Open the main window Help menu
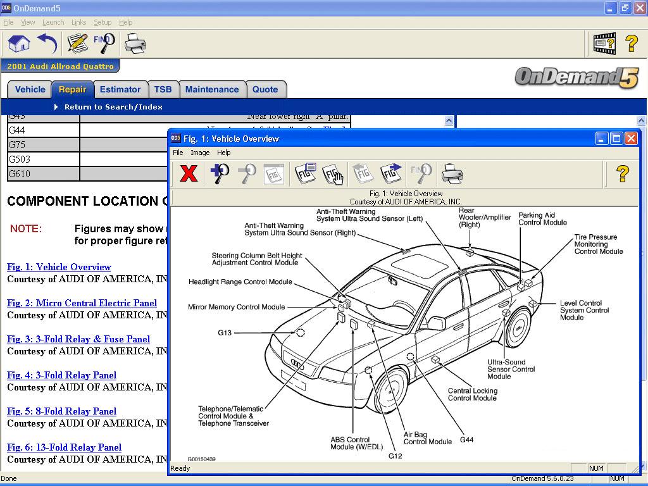This screenshot has width=648, height=486. point(126,22)
